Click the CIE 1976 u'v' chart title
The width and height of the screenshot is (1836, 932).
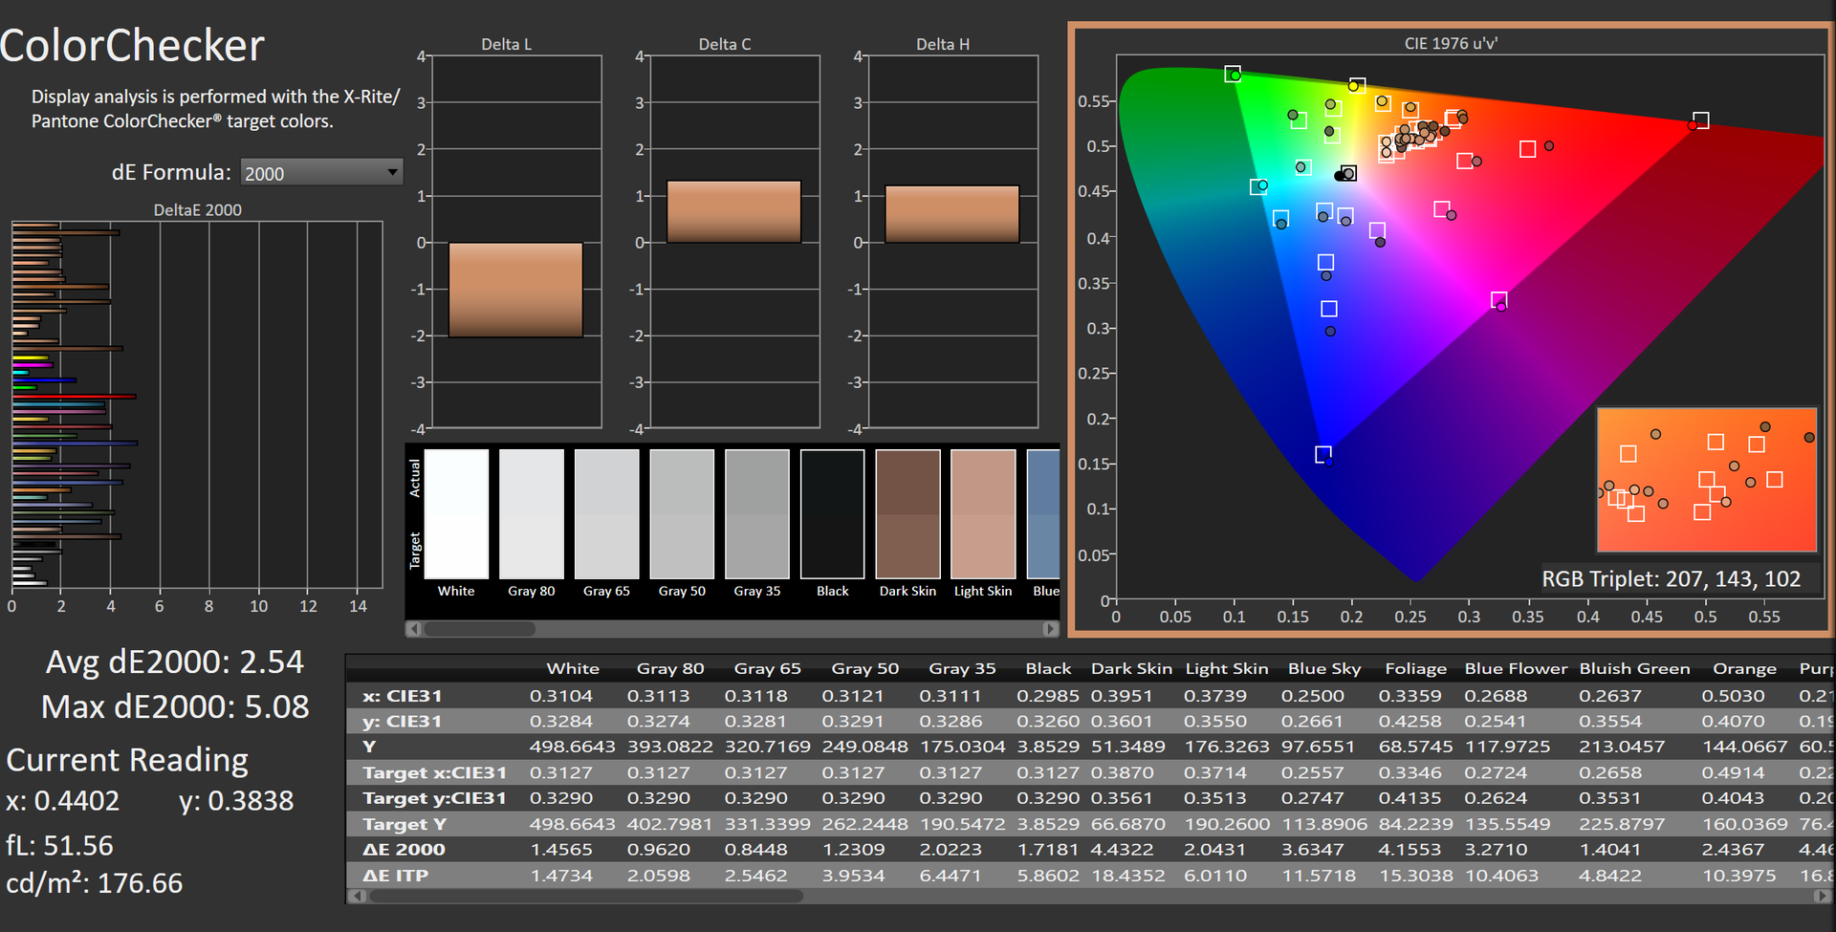pos(1451,43)
